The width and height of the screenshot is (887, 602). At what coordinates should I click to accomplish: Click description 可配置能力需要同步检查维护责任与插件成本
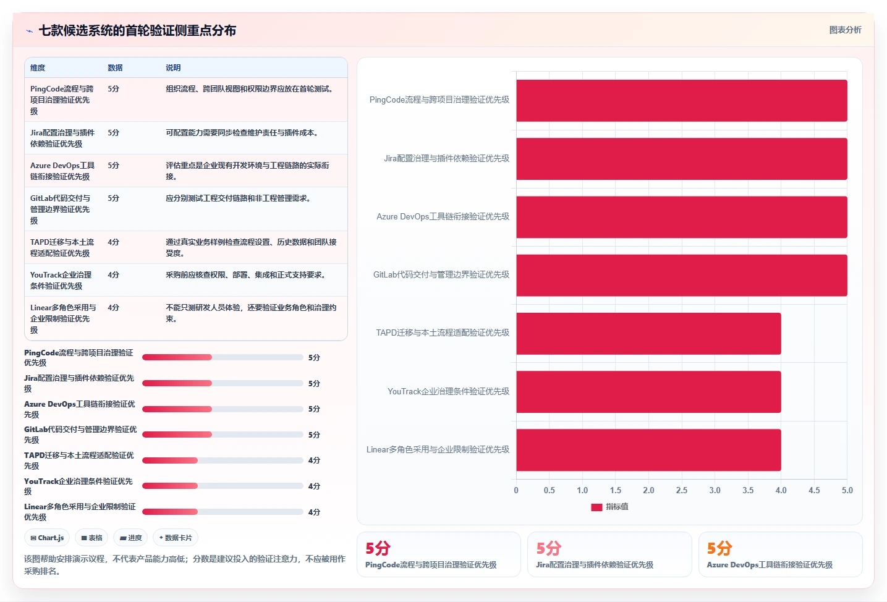coord(244,133)
